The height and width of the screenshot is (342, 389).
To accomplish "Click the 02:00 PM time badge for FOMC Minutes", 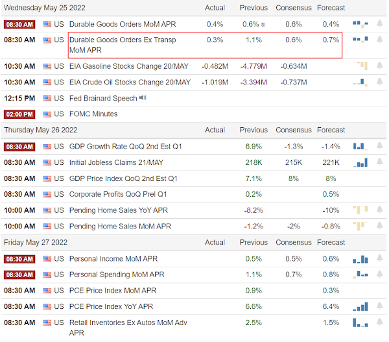I will pyautogui.click(x=19, y=114).
